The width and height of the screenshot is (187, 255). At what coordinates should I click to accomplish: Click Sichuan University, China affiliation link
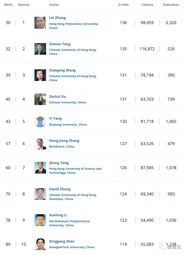67,103
